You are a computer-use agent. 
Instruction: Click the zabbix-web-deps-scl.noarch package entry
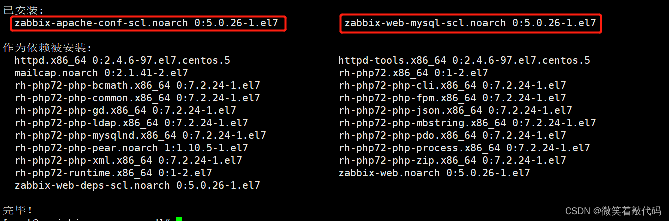pos(137,186)
